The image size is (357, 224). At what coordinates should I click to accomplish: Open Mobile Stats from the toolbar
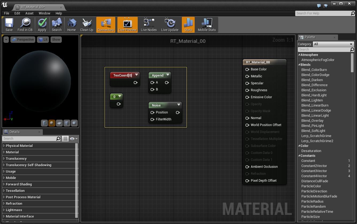207,25
